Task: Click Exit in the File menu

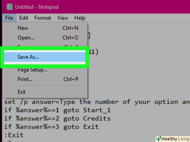Action: 22,92
